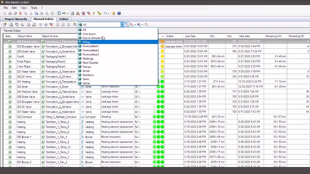The height and width of the screenshot is (174, 310).
Task: Select Pumps filter option in list
Action: click(x=118, y=67)
